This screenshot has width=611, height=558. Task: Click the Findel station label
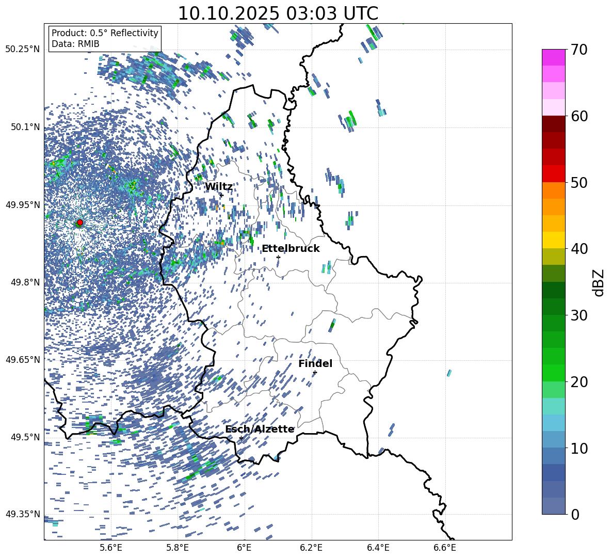(315, 363)
